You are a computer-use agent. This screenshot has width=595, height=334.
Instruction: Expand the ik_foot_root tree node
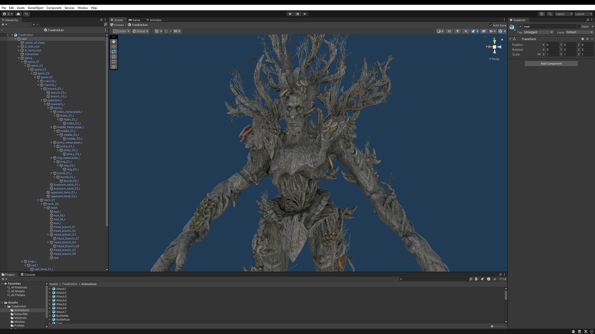pos(19,47)
